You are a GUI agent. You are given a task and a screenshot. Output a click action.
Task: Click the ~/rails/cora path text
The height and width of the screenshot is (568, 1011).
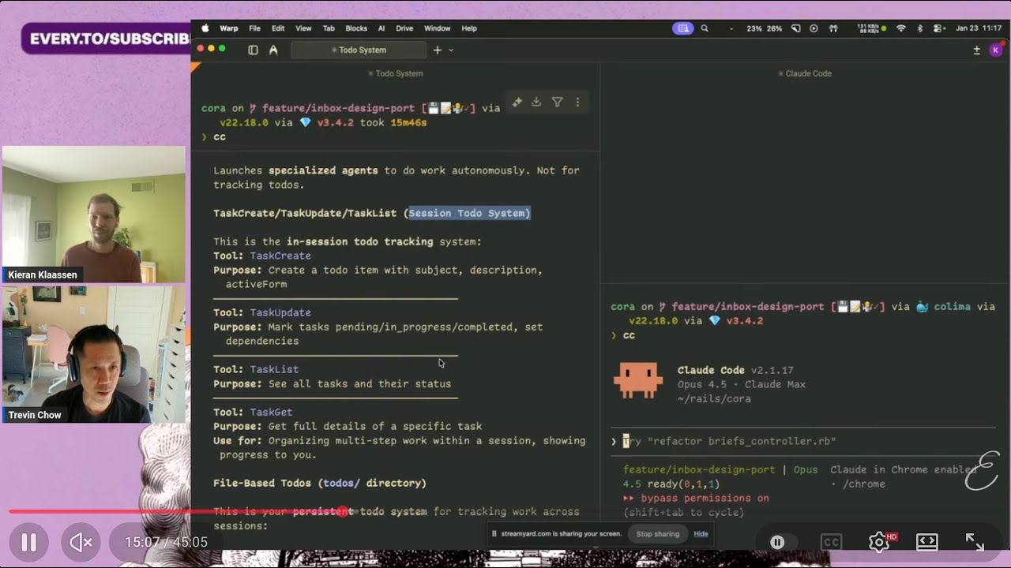[x=714, y=398]
